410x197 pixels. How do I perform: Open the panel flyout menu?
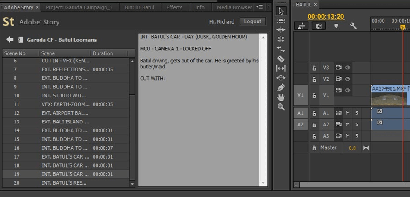259,7
